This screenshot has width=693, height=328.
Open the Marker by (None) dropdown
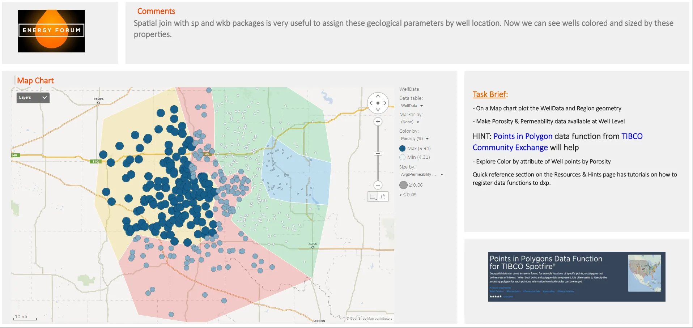click(410, 122)
